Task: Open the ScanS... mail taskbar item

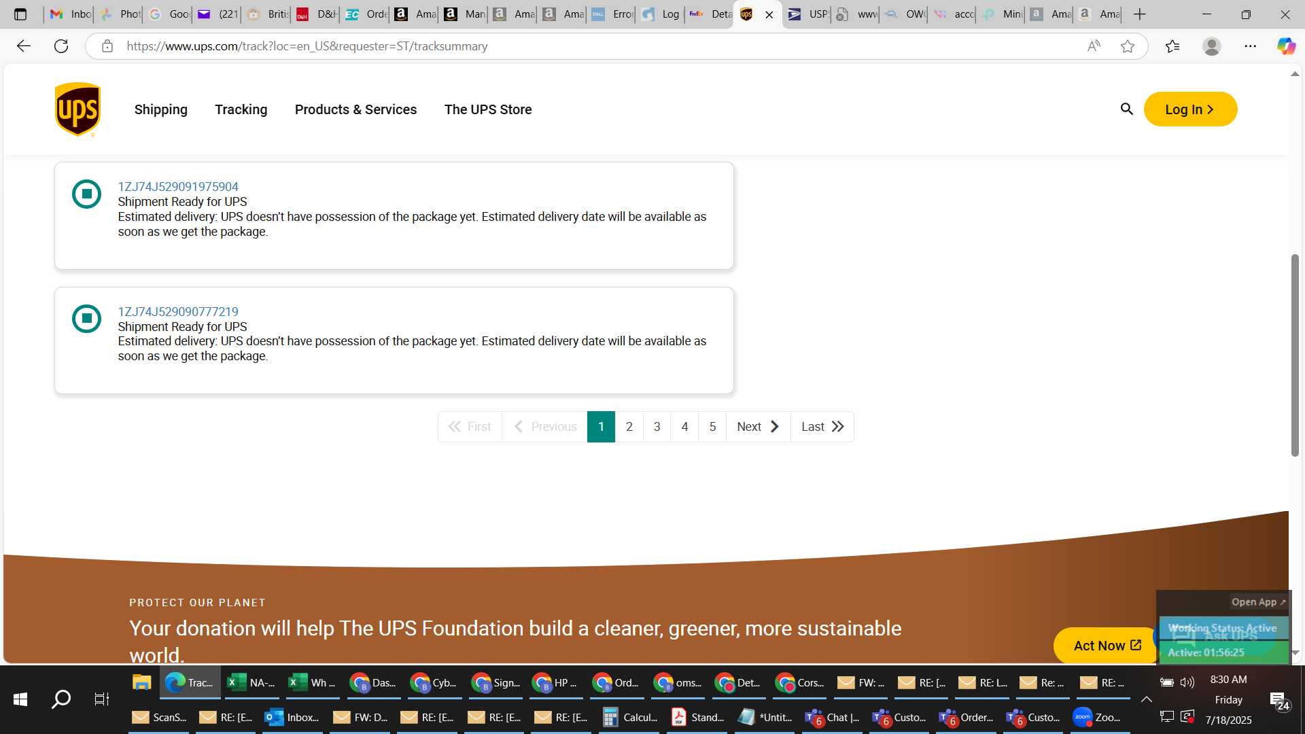Action: (160, 717)
